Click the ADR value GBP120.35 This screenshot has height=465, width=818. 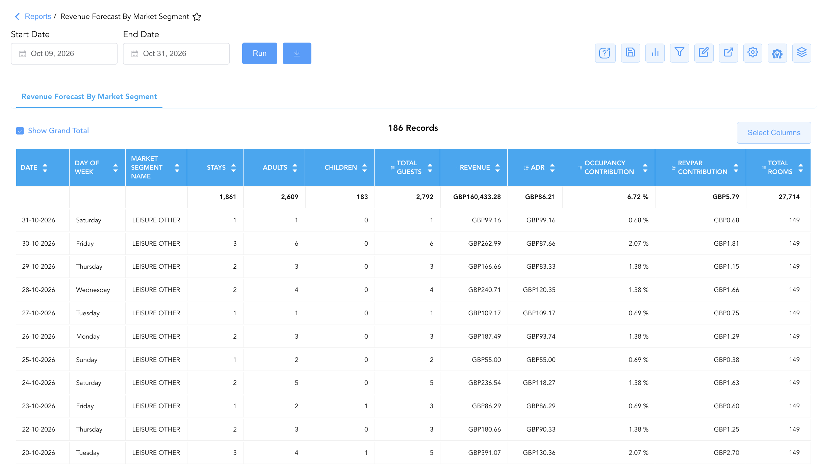pyautogui.click(x=539, y=290)
